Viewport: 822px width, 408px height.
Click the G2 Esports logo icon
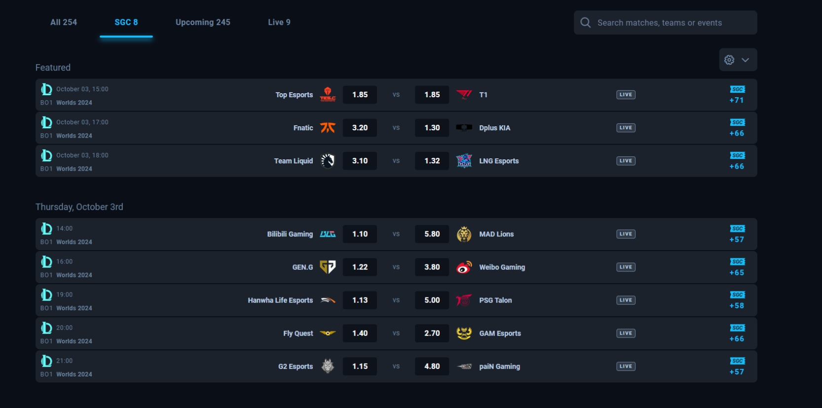[x=328, y=366]
